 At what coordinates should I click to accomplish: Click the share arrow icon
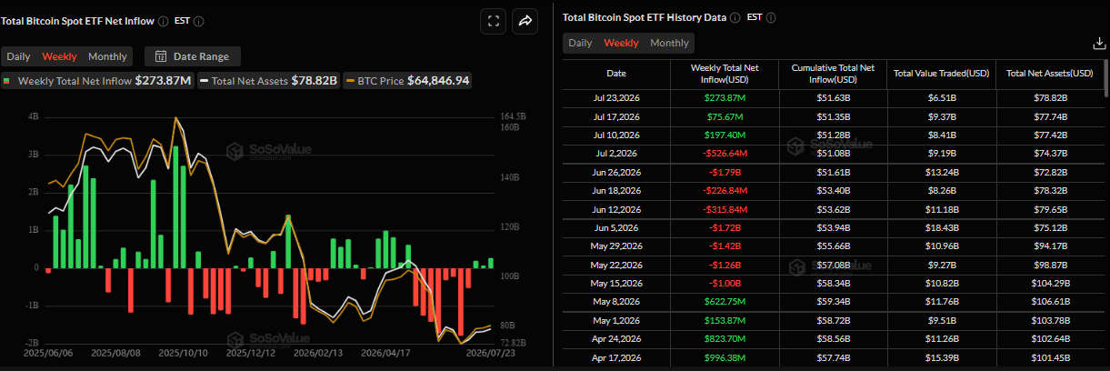click(525, 21)
